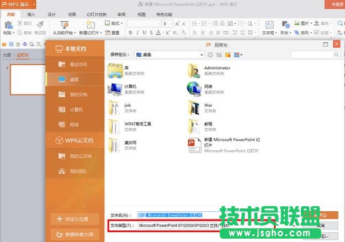Switch to the Slides panel tab
The width and height of the screenshot is (345, 242).
point(23,55)
